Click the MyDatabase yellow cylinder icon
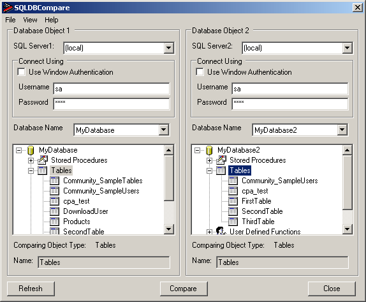 coord(31,150)
